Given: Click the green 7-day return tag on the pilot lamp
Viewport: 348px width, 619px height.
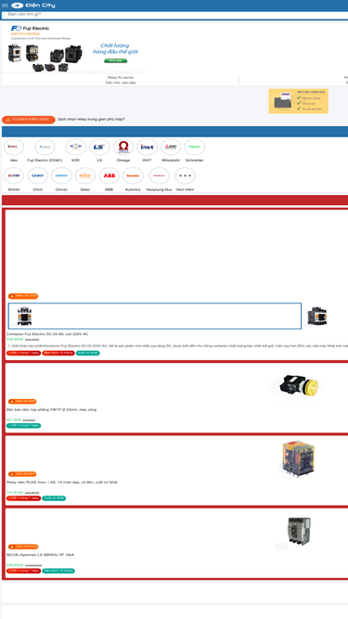Looking at the screenshot, I should click(x=24, y=426).
